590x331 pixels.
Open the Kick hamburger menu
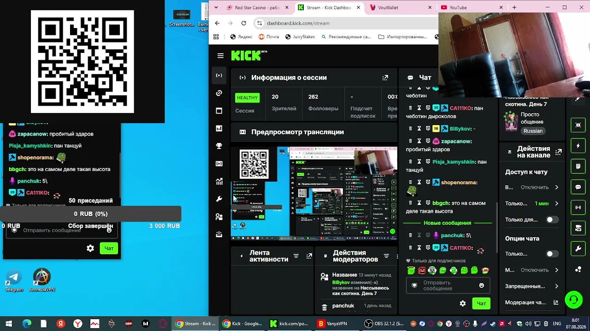pos(220,56)
